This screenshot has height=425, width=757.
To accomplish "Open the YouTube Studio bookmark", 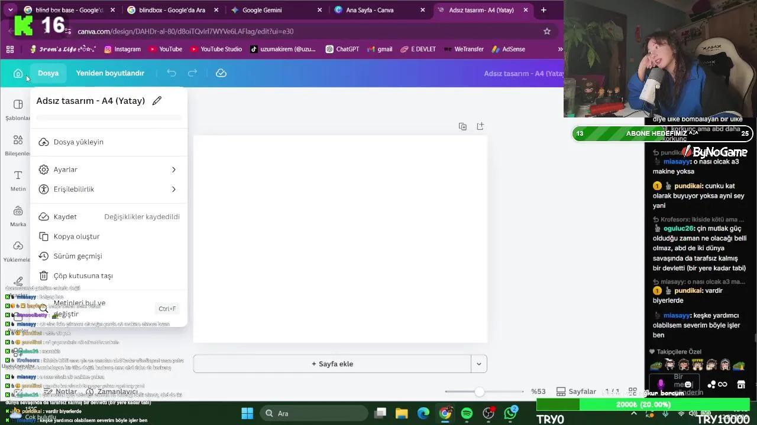I will (216, 49).
